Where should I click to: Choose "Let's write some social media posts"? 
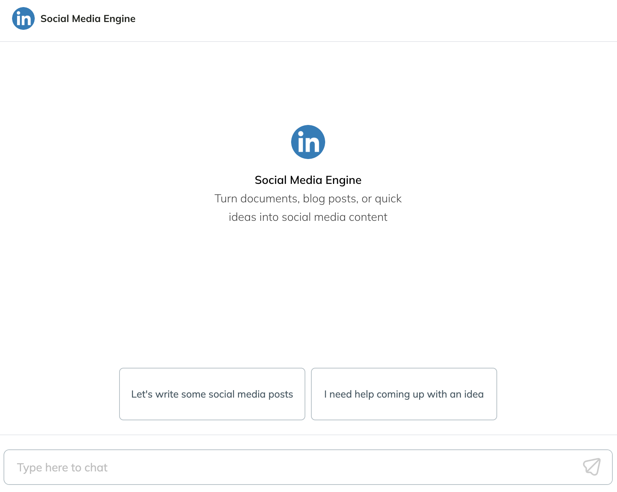tap(212, 394)
